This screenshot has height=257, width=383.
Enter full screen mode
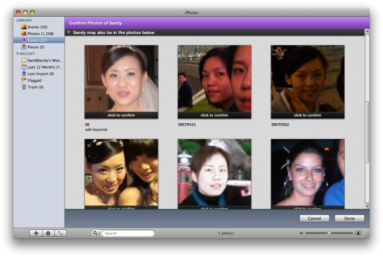click(60, 233)
